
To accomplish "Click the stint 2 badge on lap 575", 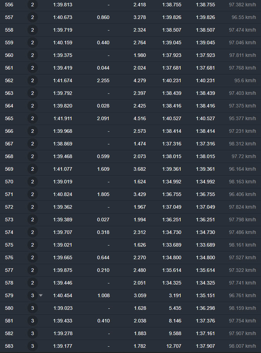I will [x=33, y=245].
